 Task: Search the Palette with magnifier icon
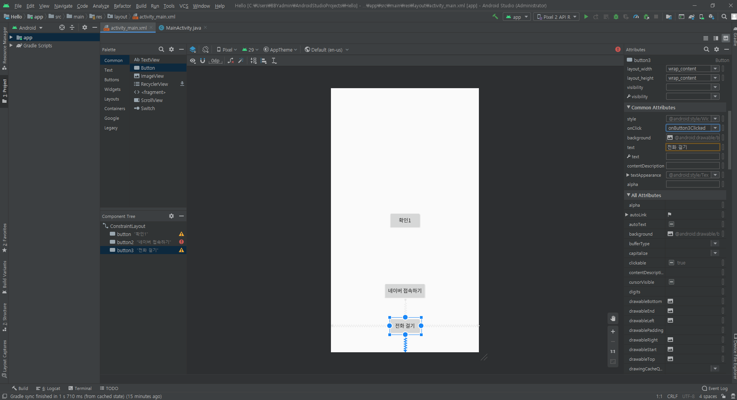(x=161, y=49)
